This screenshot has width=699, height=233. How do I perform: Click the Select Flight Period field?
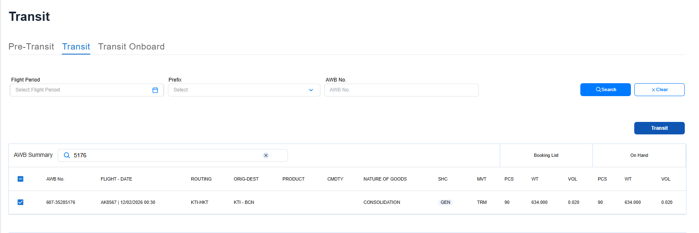pyautogui.click(x=81, y=90)
